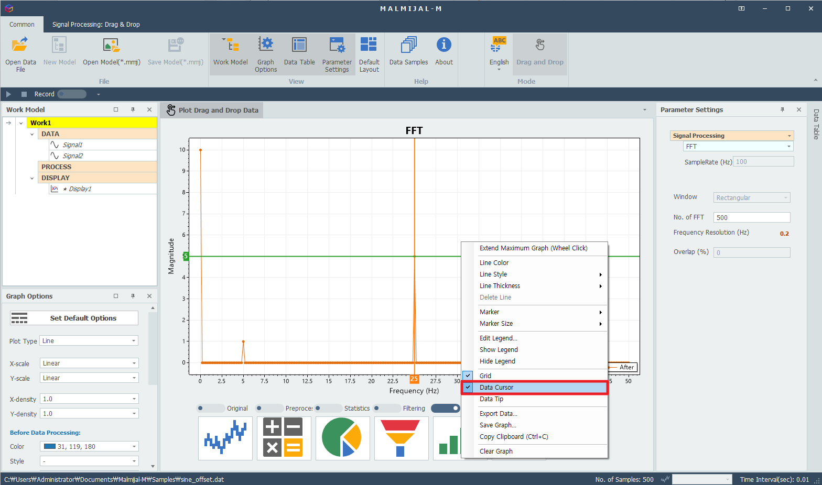Open the FFT signal processing dropdown

[x=738, y=147]
